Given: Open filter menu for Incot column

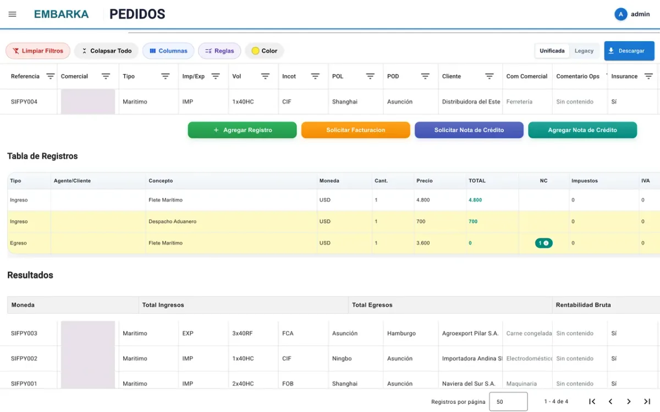Looking at the screenshot, I should [x=315, y=76].
